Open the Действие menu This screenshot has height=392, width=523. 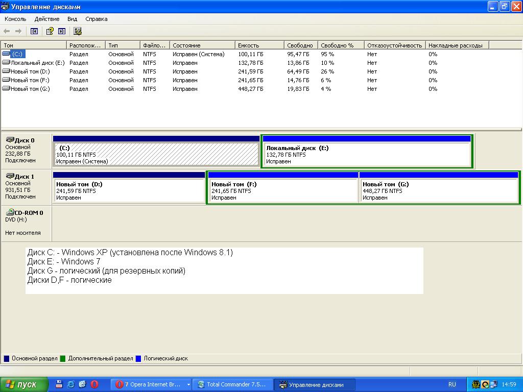pos(47,19)
